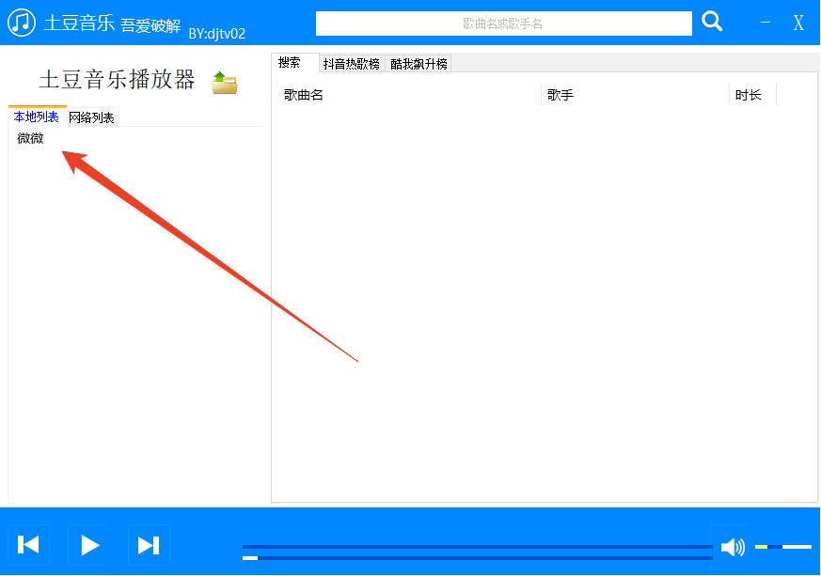
Task: Open a folder to add local songs
Action: click(x=225, y=83)
